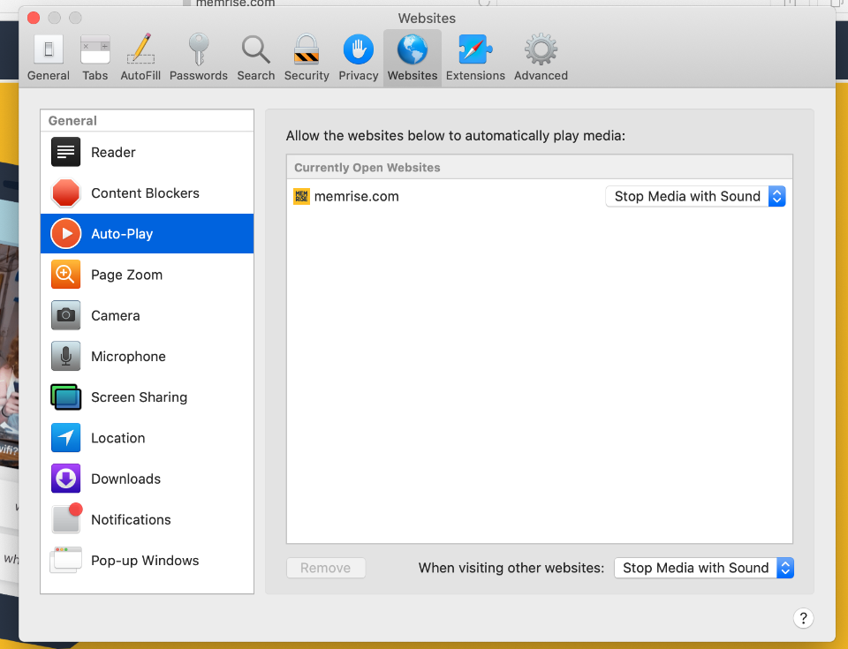Switch to Security preferences tab
848x649 pixels.
pyautogui.click(x=307, y=58)
